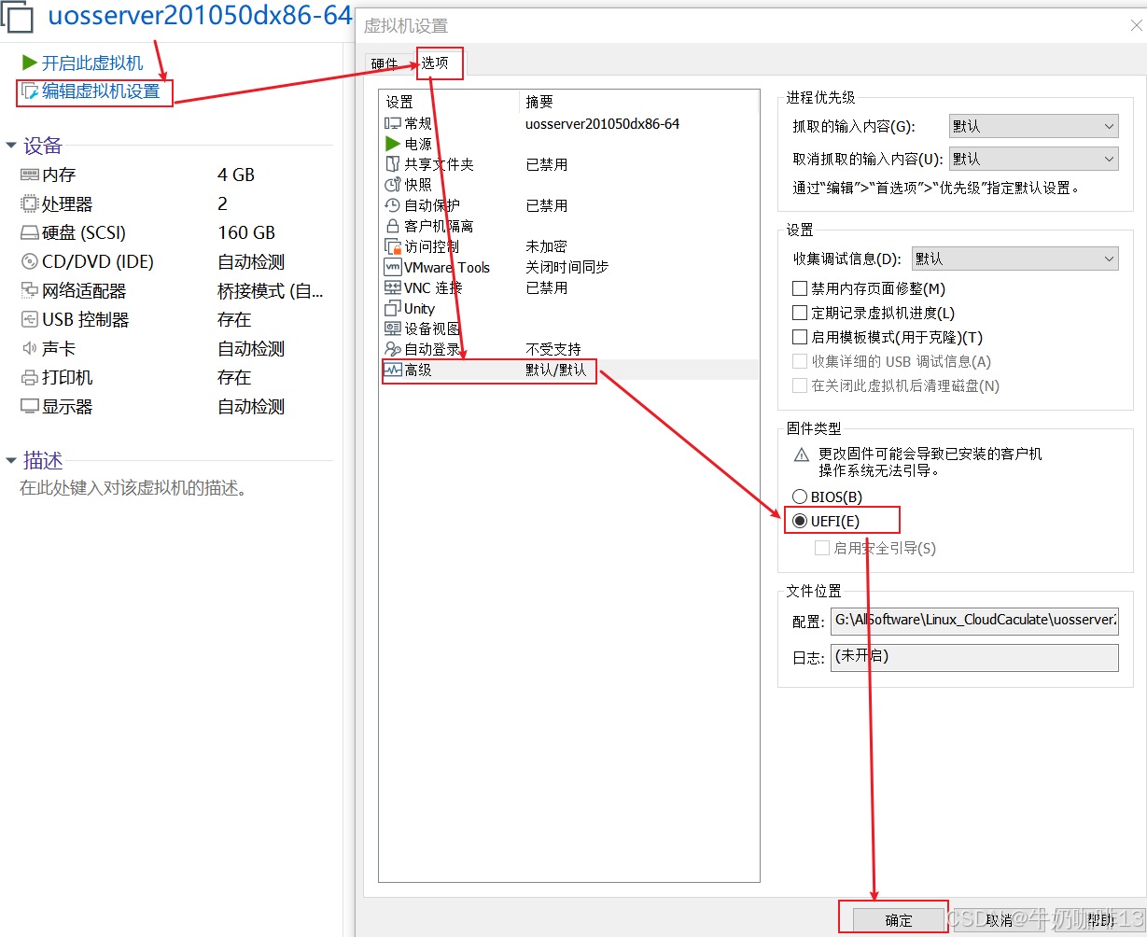Click the summary 'uosserver201050dx86-64' in 常规 row
The image size is (1147, 937).
602,123
